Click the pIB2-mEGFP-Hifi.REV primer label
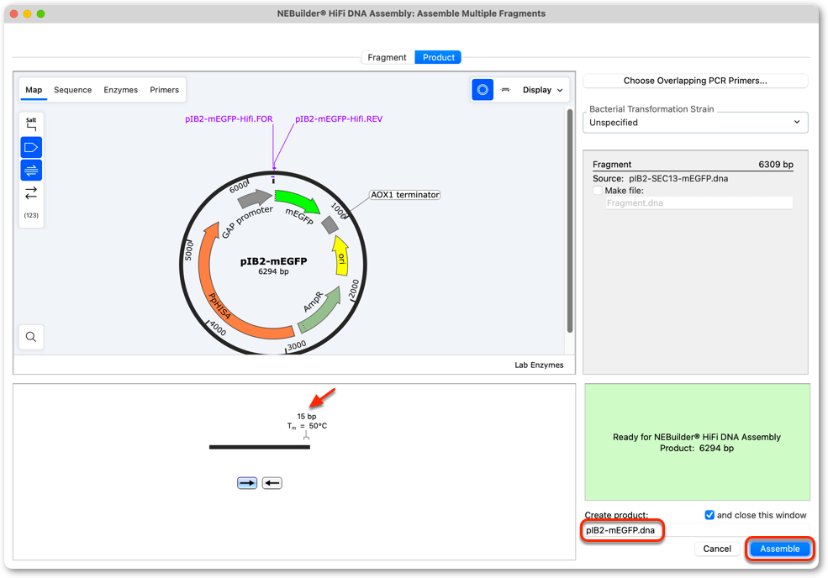The height and width of the screenshot is (578, 828). [x=339, y=118]
